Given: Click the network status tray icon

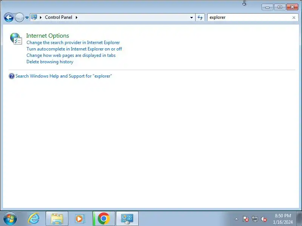Looking at the screenshot, I should point(254,219).
